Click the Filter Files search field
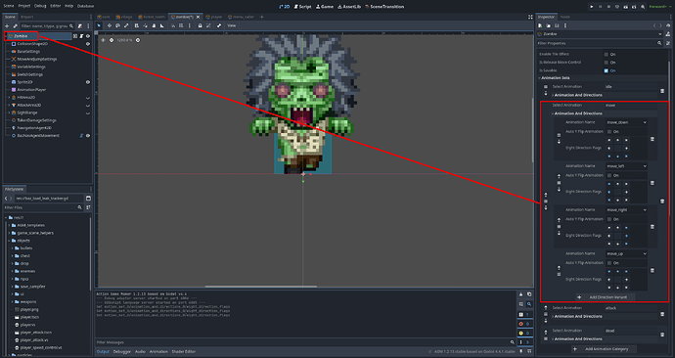Screen dimensions: 675x358 pos(43,207)
